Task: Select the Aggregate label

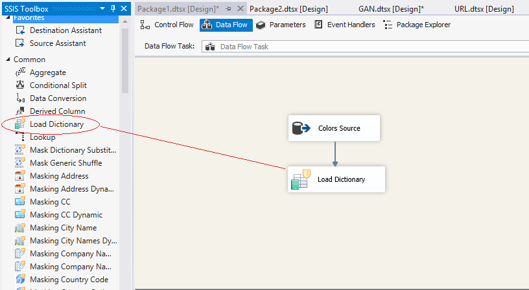Action: coord(47,72)
